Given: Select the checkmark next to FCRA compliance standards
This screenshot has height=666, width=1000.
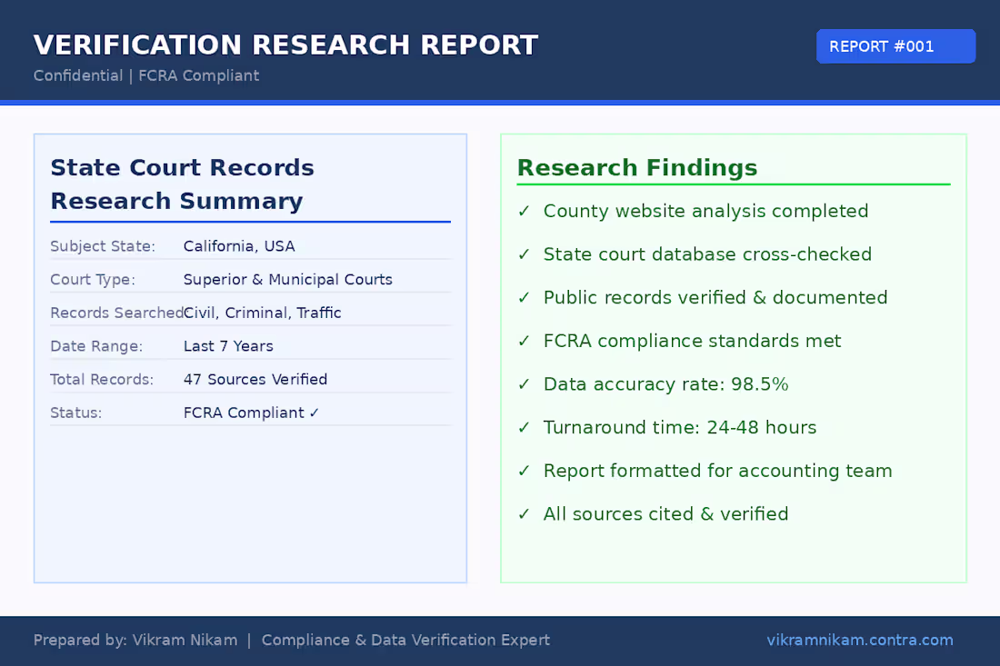Looking at the screenshot, I should pyautogui.click(x=524, y=342).
